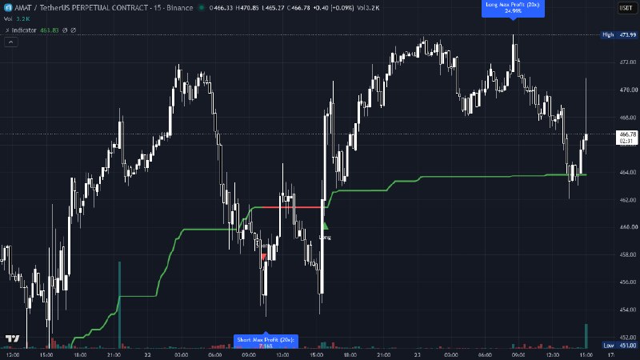Click the current price tag 466.78
The height and width of the screenshot is (360, 640).
click(627, 137)
